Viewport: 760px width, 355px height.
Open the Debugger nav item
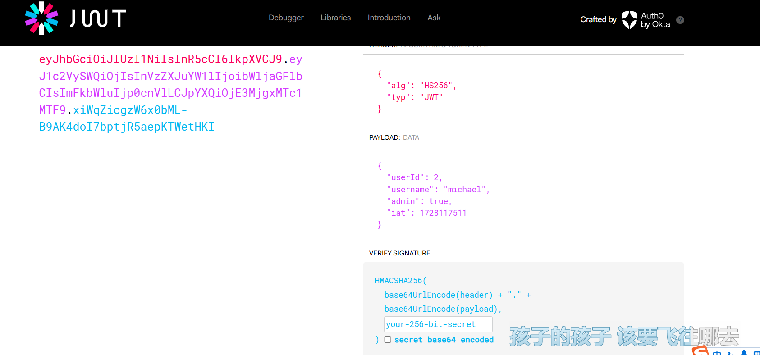tap(286, 18)
